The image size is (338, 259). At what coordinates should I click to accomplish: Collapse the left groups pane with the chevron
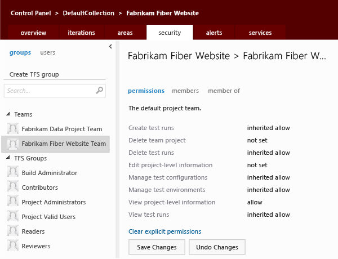(110, 46)
